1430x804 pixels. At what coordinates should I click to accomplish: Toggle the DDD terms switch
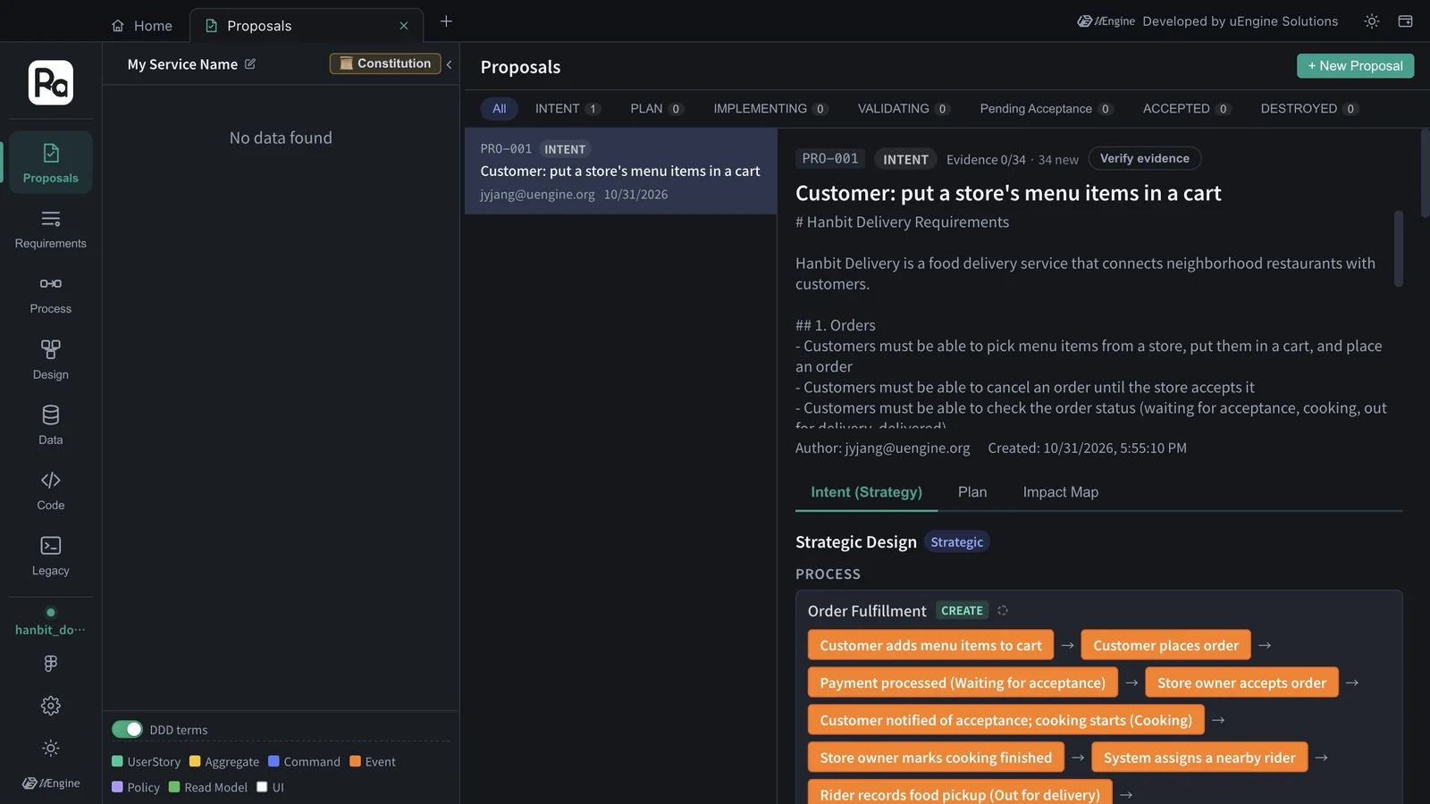127,729
